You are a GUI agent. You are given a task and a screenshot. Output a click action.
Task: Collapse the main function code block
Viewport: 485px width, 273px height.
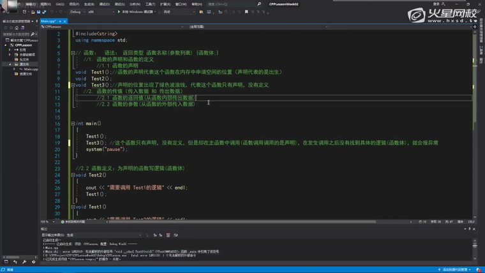point(72,122)
